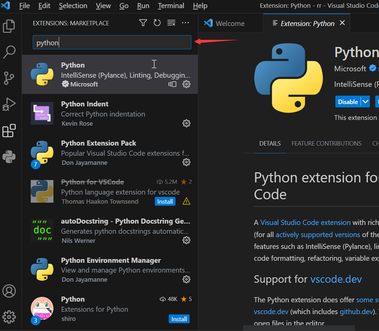Open the Go menu
The image size is (379, 331).
tap(124, 6)
